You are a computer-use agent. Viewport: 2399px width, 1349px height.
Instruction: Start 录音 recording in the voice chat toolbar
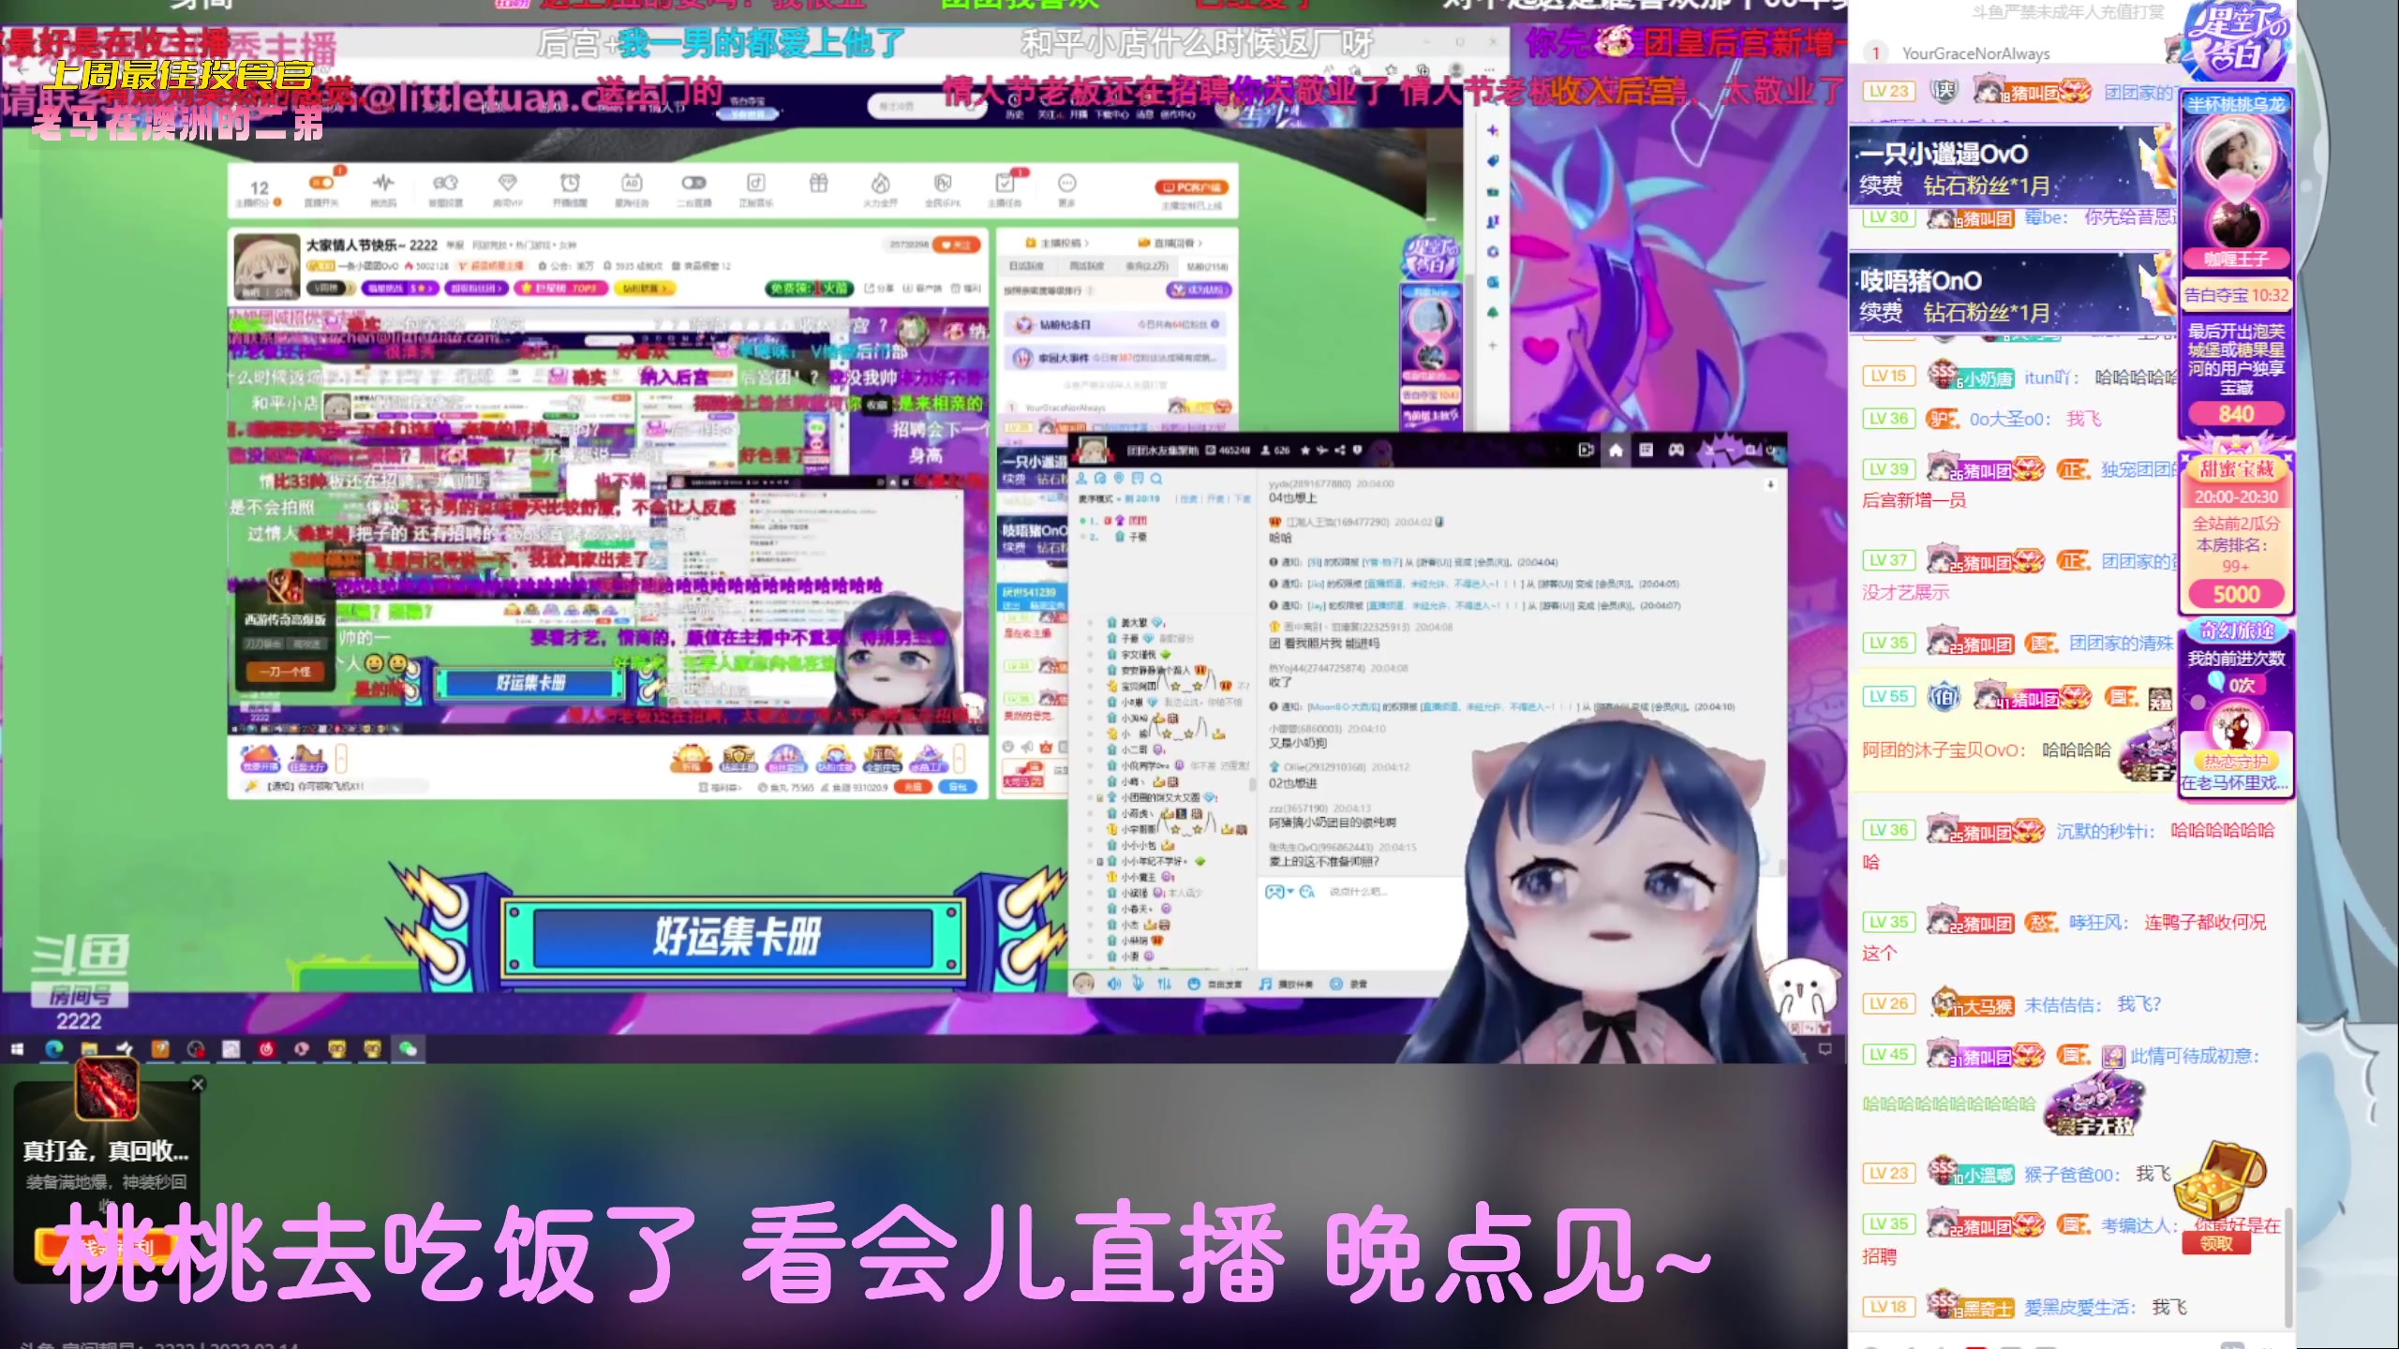[x=1338, y=984]
